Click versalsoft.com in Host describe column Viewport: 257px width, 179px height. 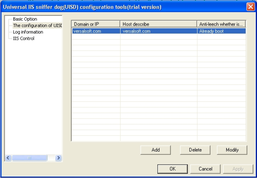click(159, 31)
